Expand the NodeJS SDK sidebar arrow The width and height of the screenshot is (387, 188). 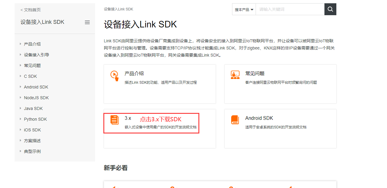coord(21,97)
